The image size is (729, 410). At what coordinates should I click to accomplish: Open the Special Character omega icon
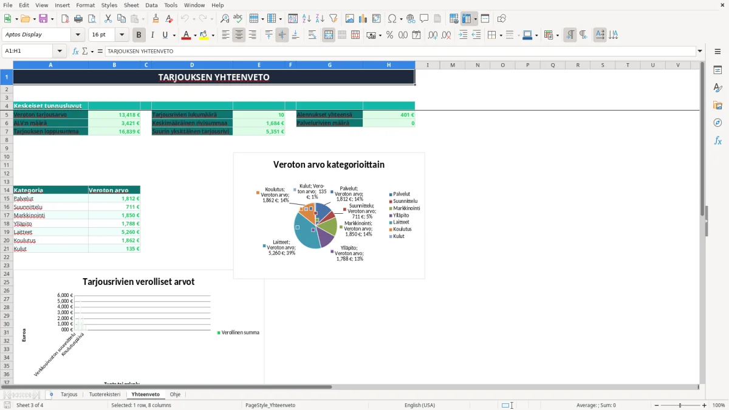pyautogui.click(x=392, y=19)
